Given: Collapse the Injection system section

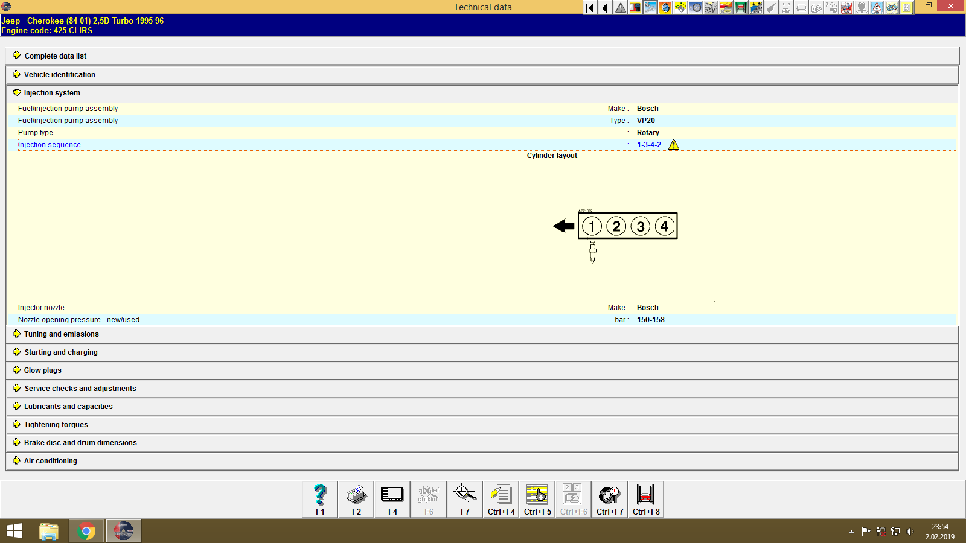Looking at the screenshot, I should (x=51, y=92).
